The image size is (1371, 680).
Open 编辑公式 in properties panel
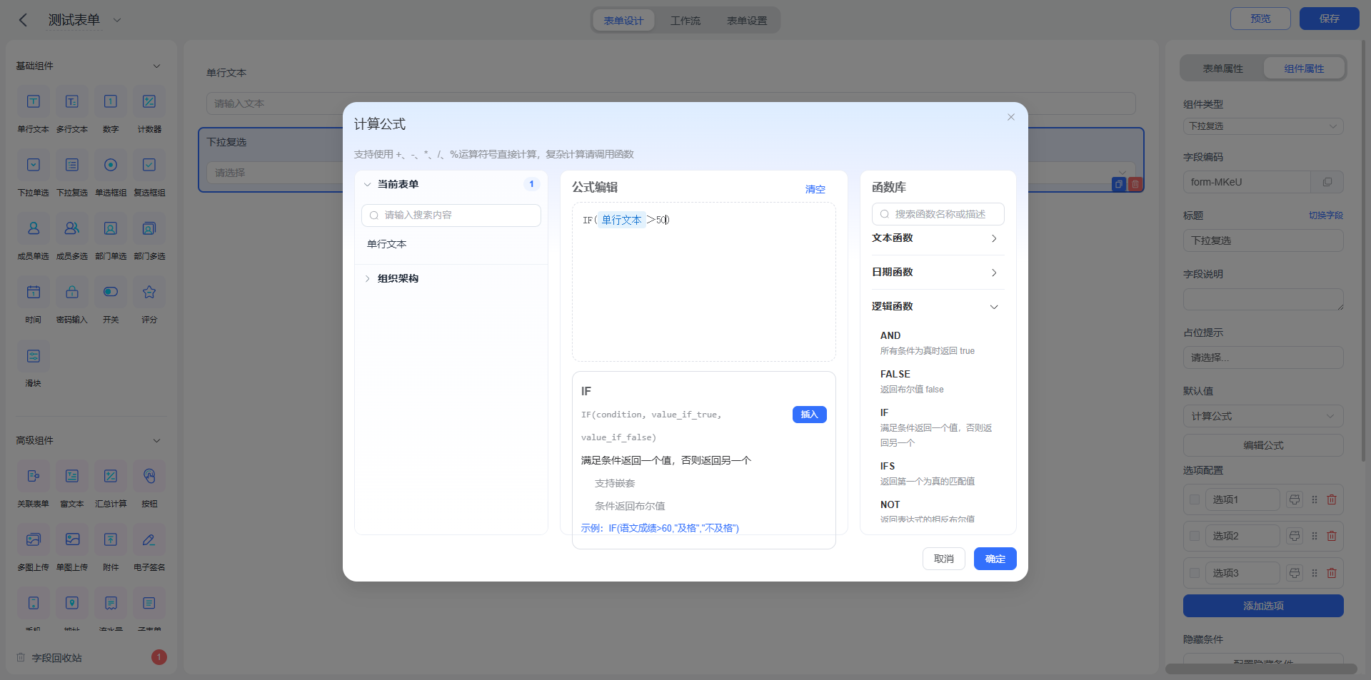(x=1263, y=445)
